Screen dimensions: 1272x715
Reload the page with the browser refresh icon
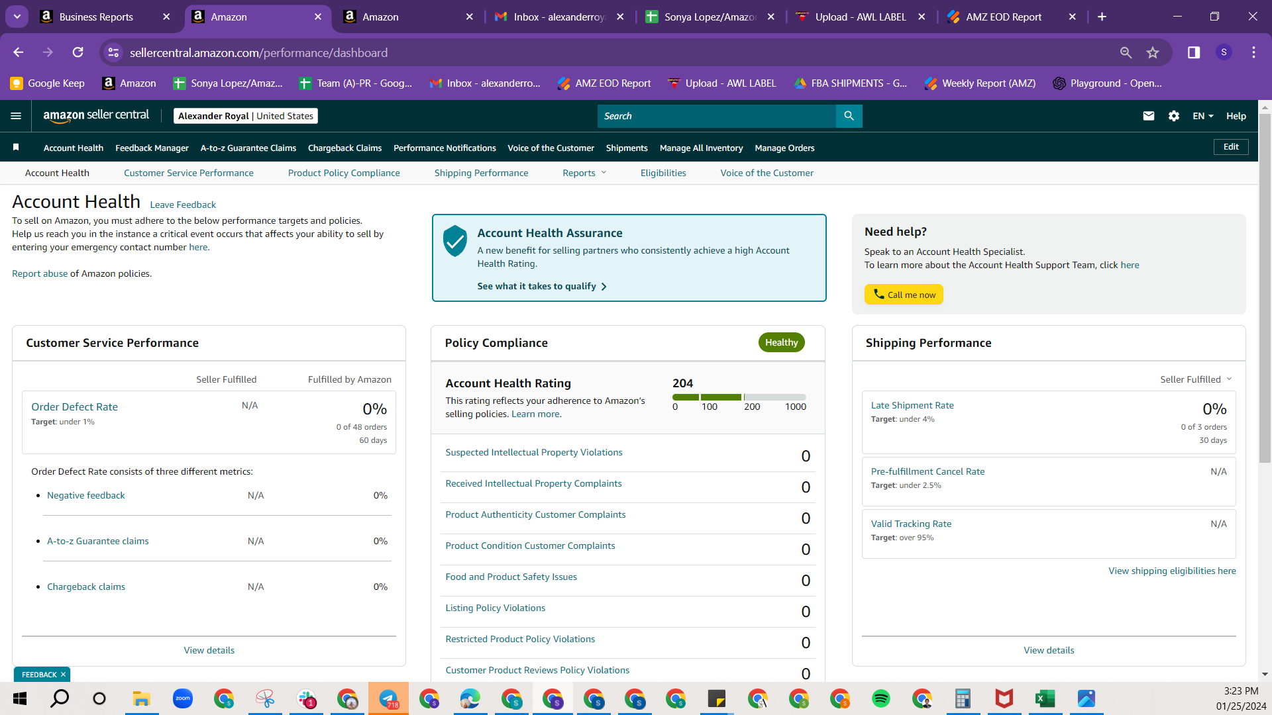(78, 52)
